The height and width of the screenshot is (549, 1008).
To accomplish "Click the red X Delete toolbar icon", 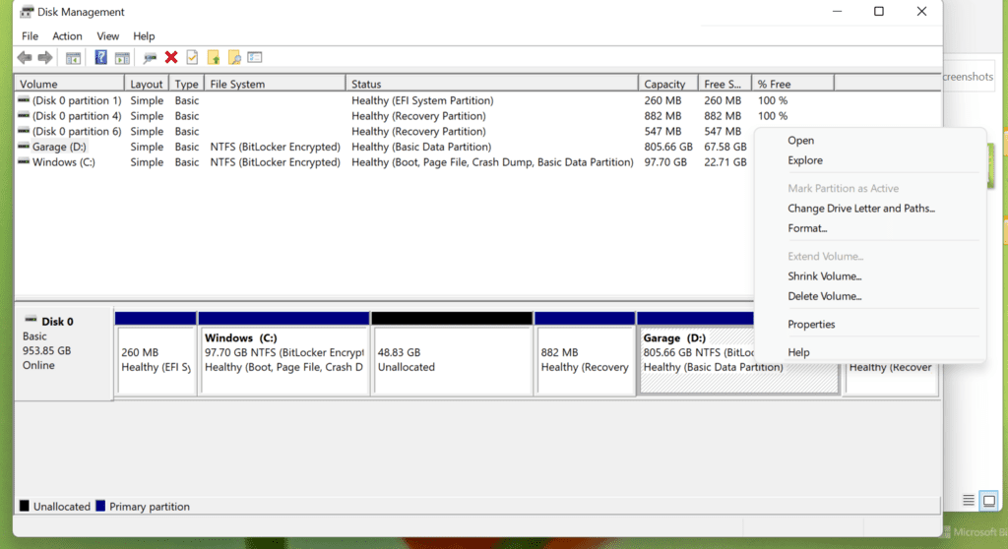I will (171, 57).
